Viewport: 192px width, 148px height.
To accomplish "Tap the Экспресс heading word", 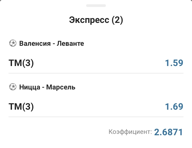I will coord(89,20).
